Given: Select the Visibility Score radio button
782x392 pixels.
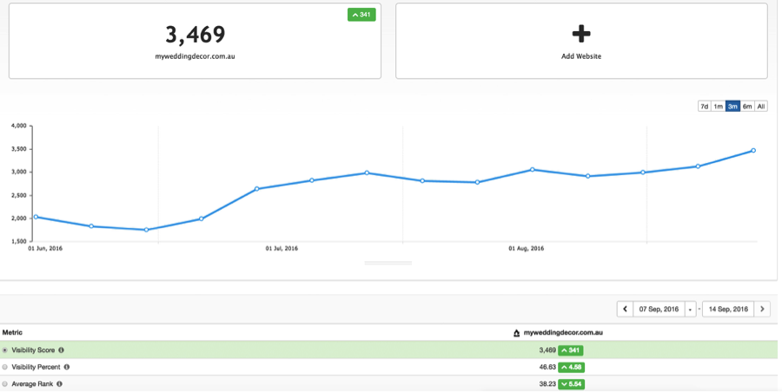Looking at the screenshot, I should [x=5, y=350].
